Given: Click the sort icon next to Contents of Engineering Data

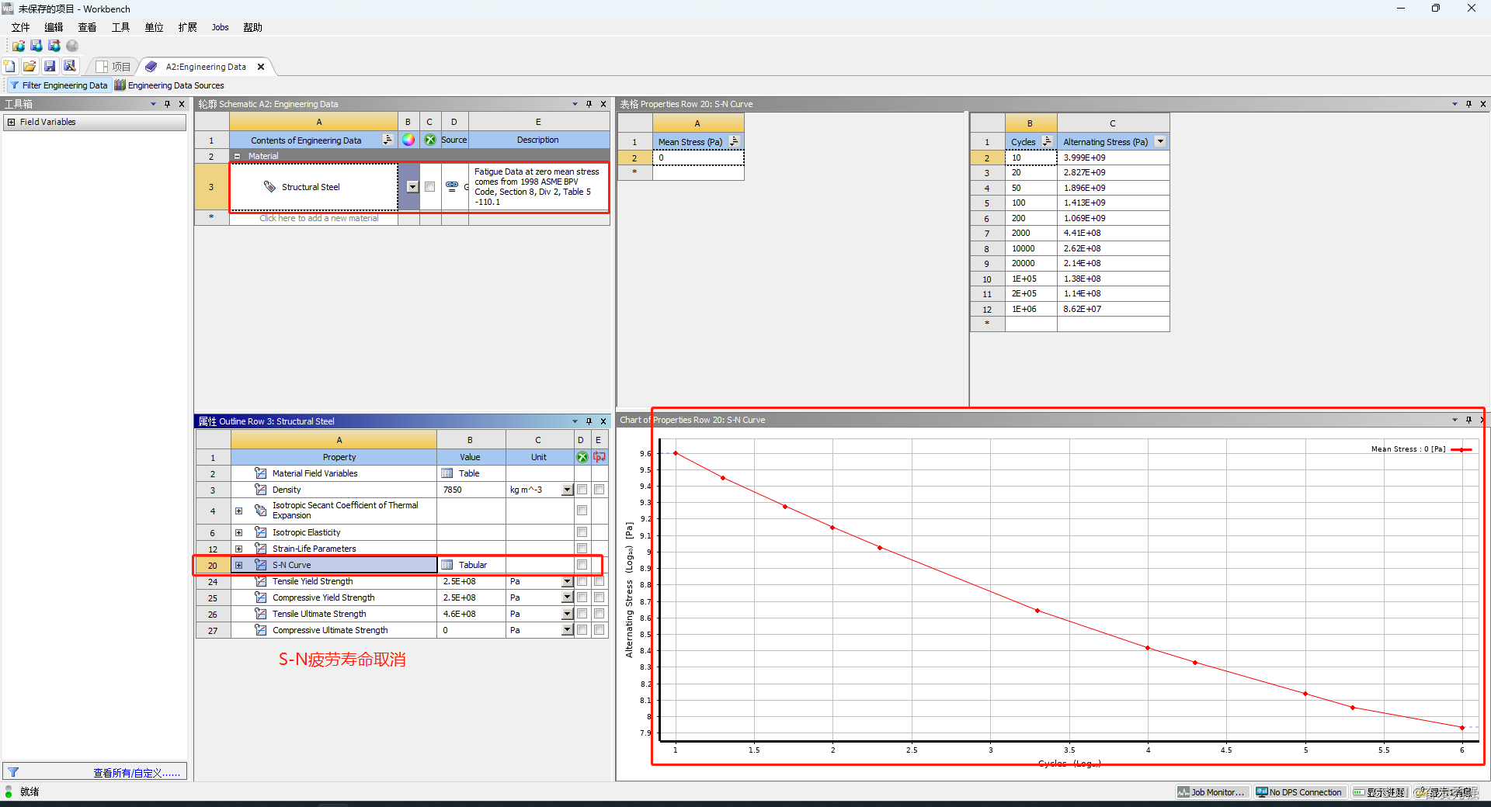Looking at the screenshot, I should click(x=388, y=140).
